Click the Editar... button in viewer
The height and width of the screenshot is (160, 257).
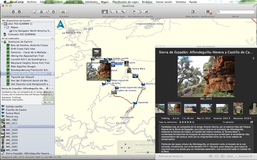tap(231, 156)
